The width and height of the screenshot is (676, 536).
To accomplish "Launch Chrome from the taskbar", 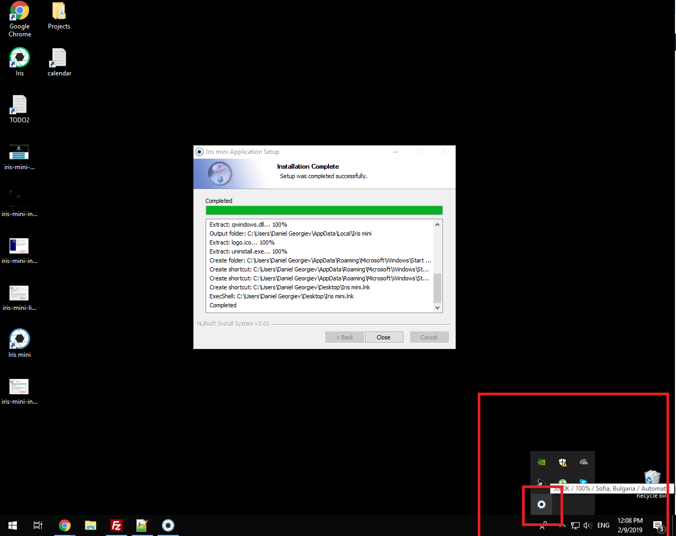I will (65, 525).
